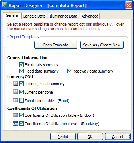The height and width of the screenshot is (143, 134).
Task: Click the table icon beside Lumens per zone
Action: pyautogui.click(x=16, y=92)
